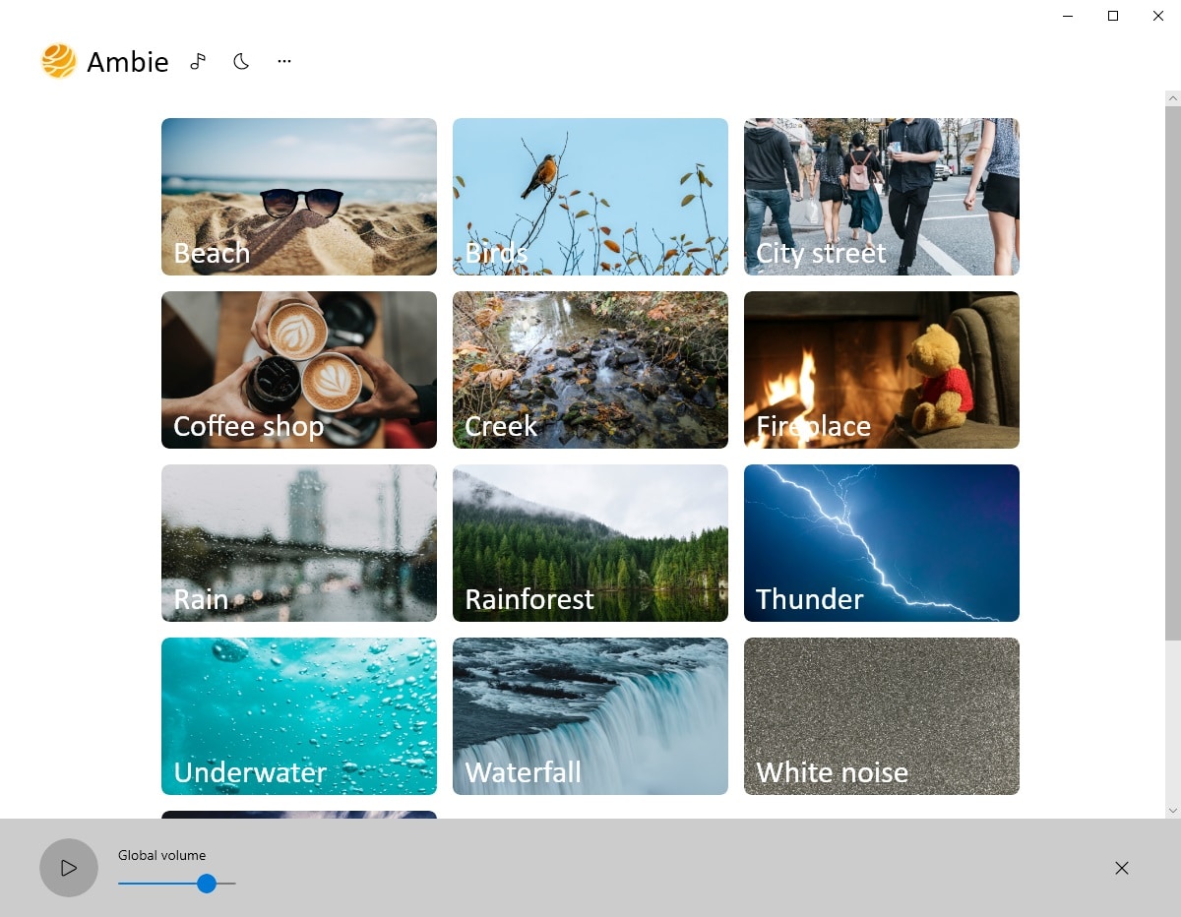Screen dimensions: 1181x917
Task: Click the scrollbar down arrow
Action: (1172, 810)
